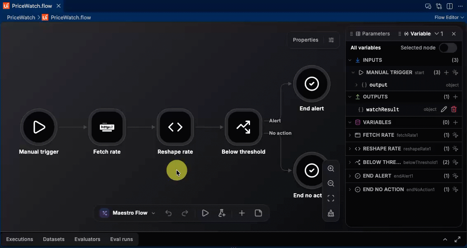The width and height of the screenshot is (467, 248).
Task: Open the canvas settings sliders icon
Action: 331,40
